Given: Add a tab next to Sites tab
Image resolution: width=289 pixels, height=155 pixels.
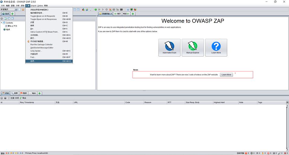Looking at the screenshot, I should [x=12, y=14].
